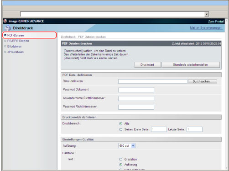
Task: Open the XPS-Dateien menu item
Action: click(16, 52)
